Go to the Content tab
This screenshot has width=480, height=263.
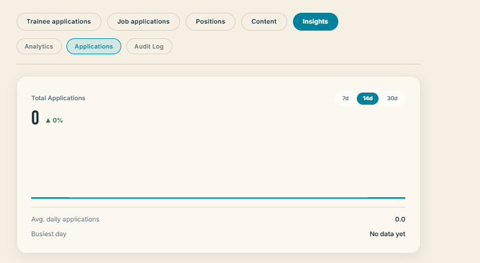pyautogui.click(x=264, y=22)
